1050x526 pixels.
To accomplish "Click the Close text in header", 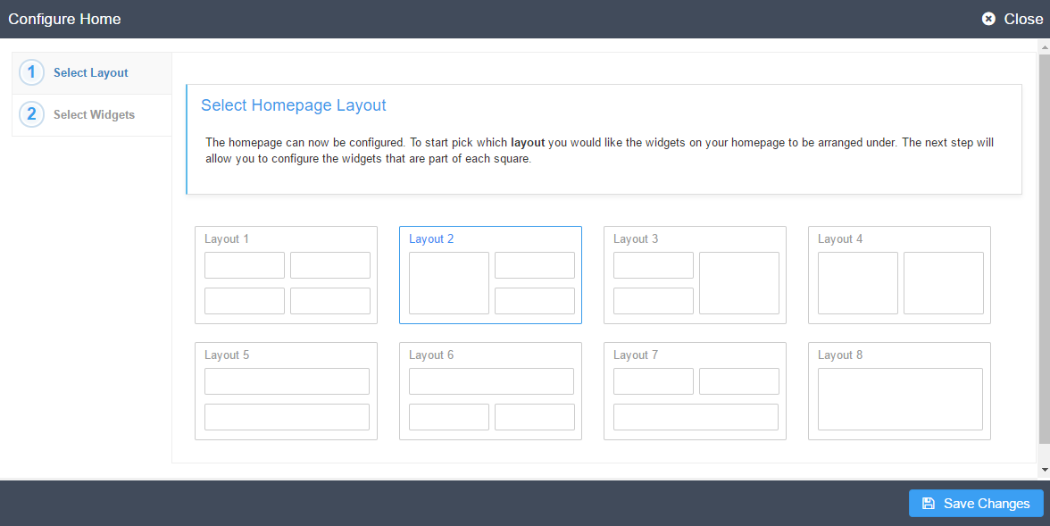I will (1023, 19).
